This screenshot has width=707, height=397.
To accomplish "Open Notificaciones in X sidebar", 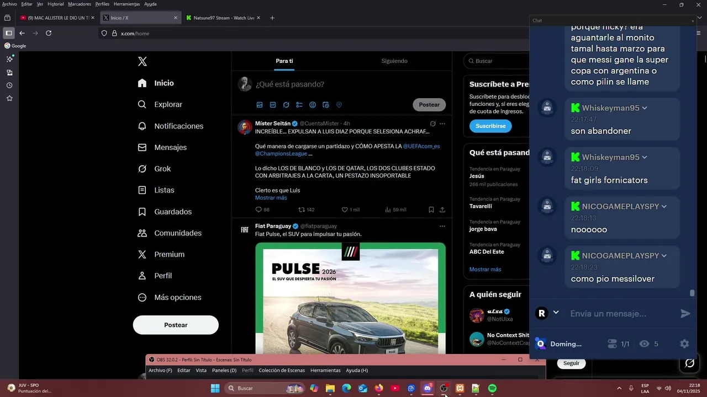I will 170,126.
